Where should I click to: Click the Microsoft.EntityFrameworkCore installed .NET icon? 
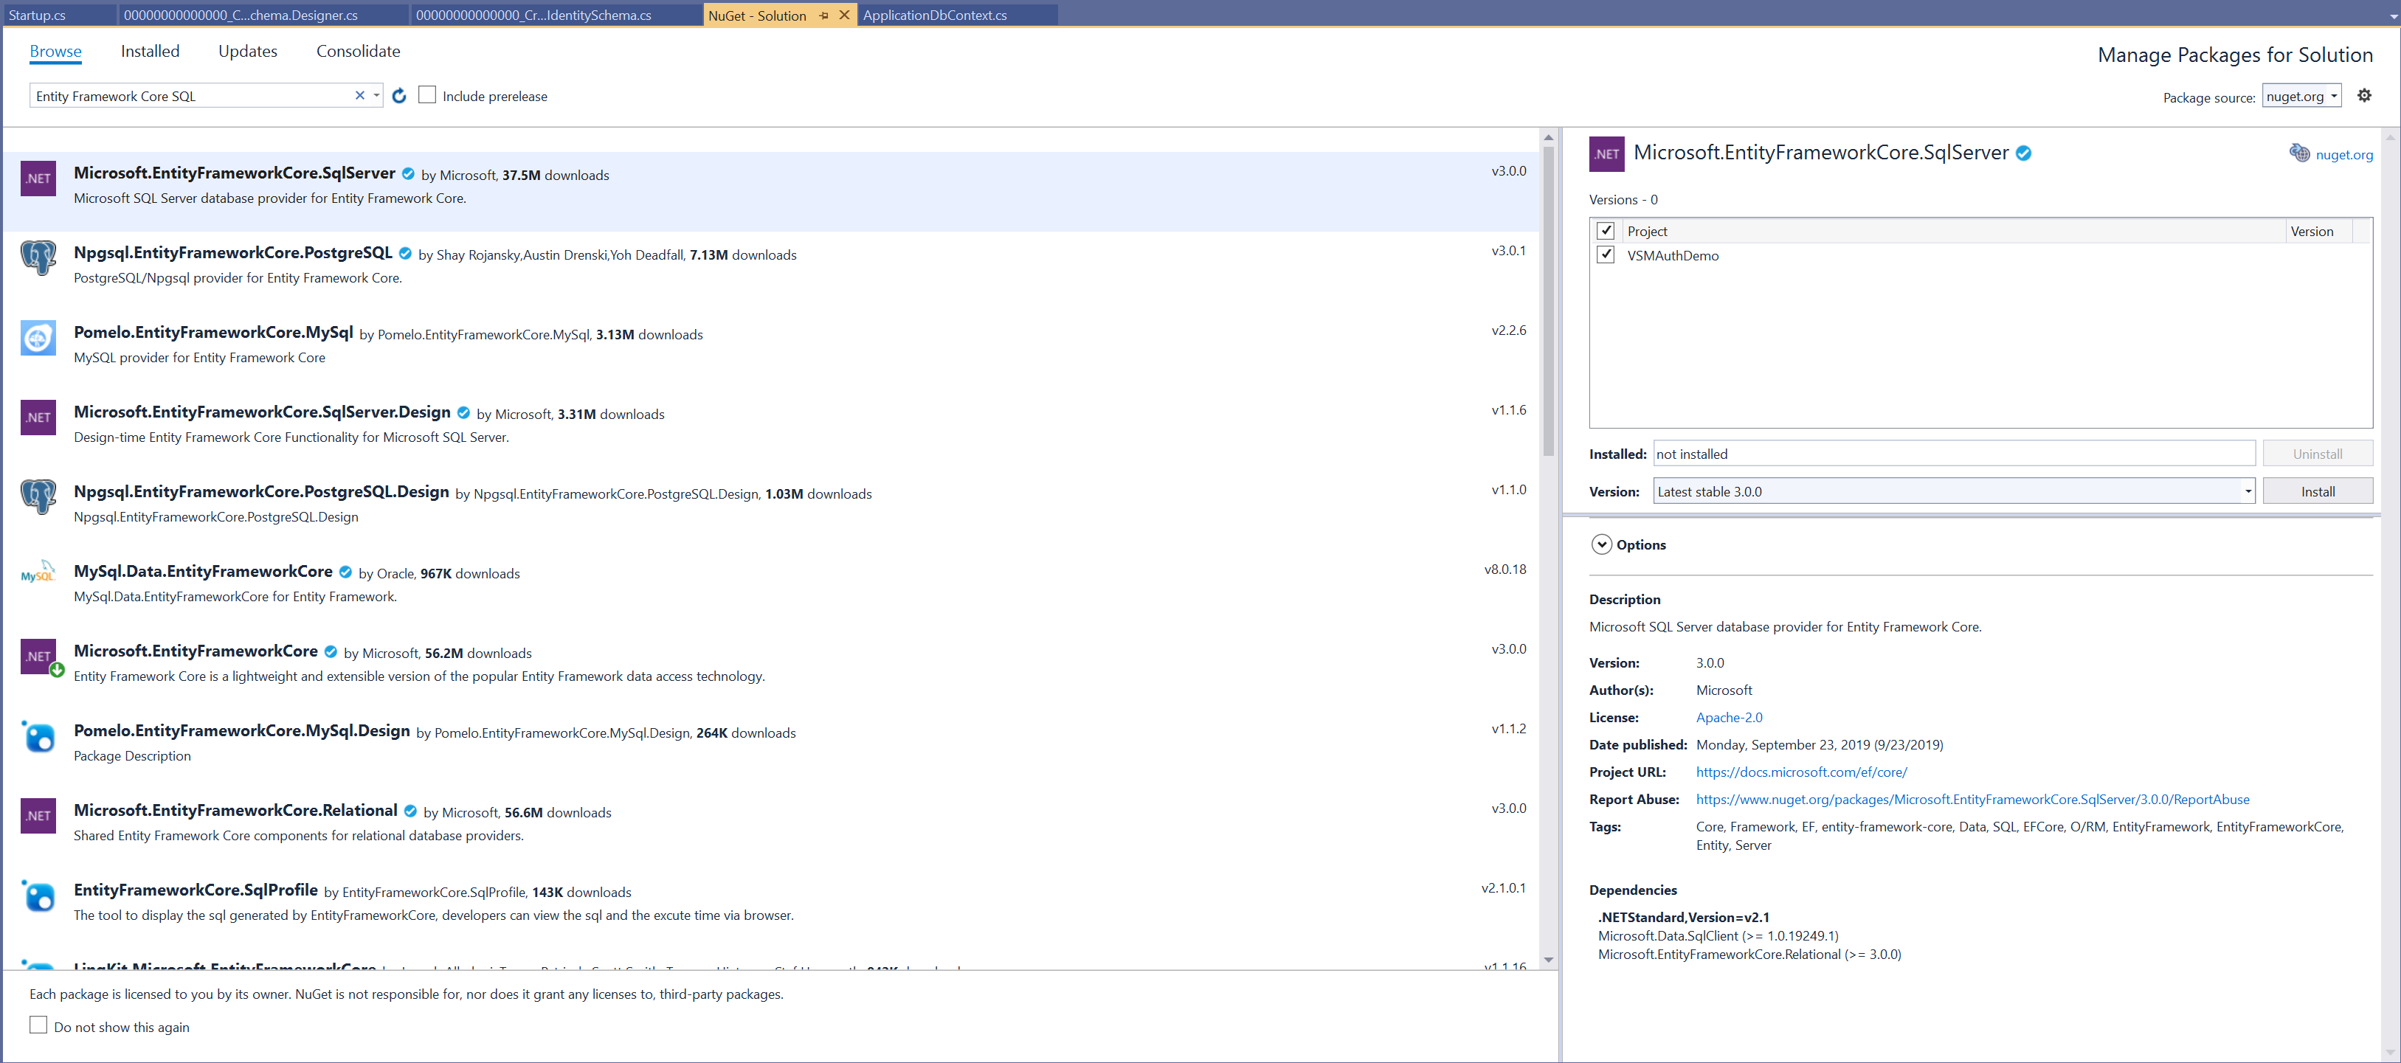point(38,657)
